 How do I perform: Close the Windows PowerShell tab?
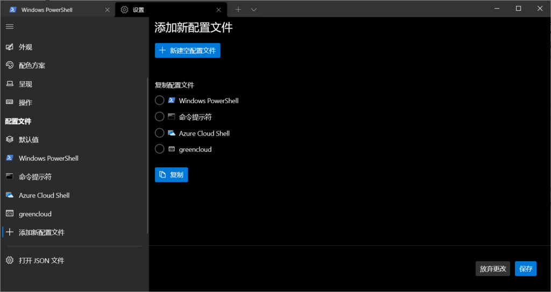coord(108,10)
